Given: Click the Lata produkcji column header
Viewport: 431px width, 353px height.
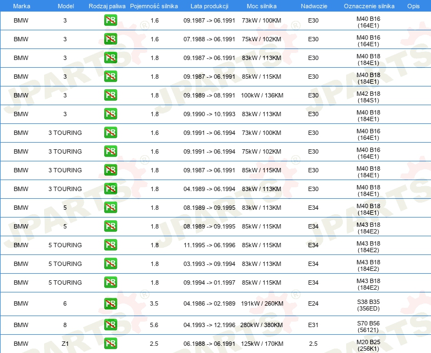Looking at the screenshot, I should pyautogui.click(x=209, y=6).
